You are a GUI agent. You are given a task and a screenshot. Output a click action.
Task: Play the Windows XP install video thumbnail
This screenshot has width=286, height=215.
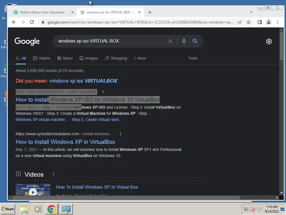(33, 190)
